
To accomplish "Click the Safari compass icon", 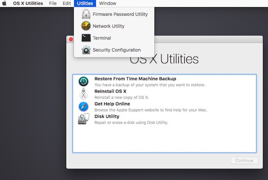I will point(83,107).
